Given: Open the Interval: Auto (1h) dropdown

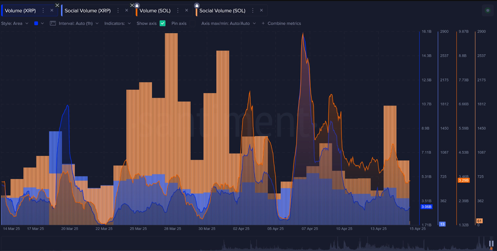Looking at the screenshot, I should 79,24.
